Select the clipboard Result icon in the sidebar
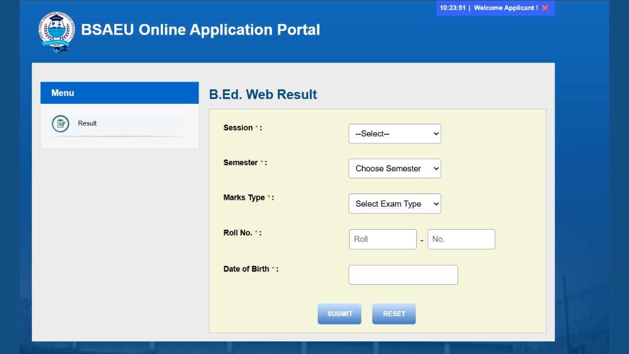The image size is (629, 354). (x=60, y=123)
